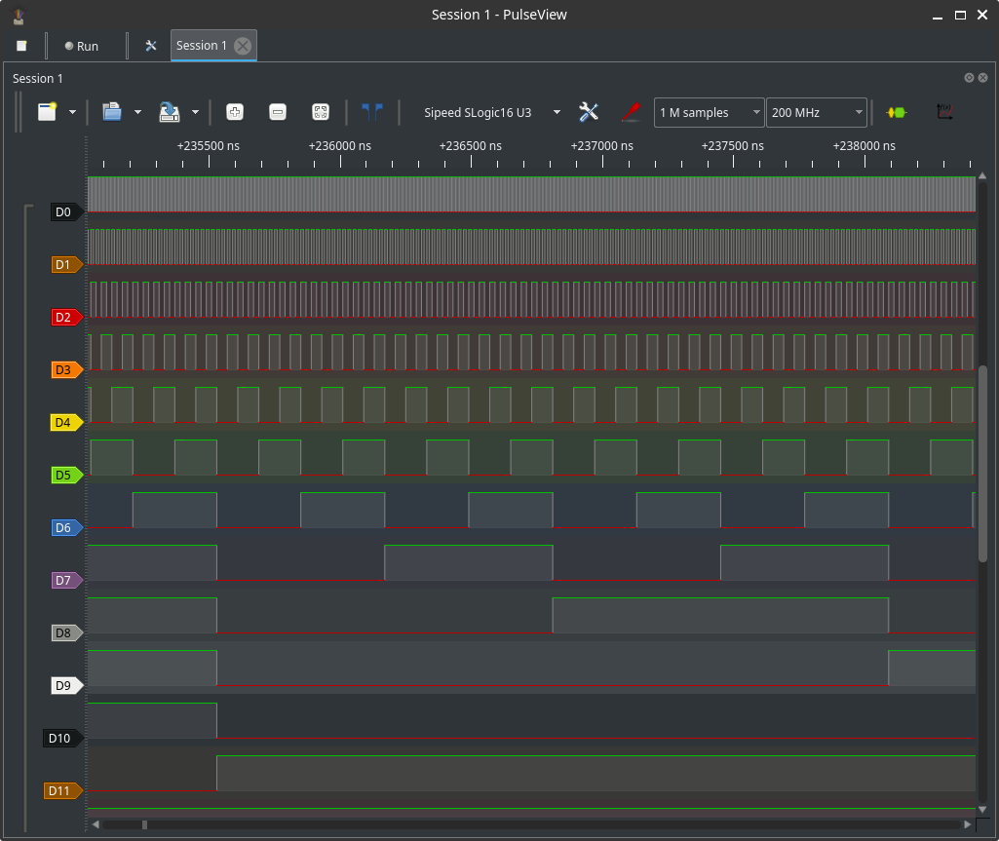
Task: Open the 1 M samples dropdown
Action: (710, 112)
